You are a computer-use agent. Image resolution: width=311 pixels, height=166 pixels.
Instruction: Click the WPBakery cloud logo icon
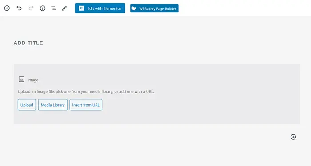pos(134,8)
